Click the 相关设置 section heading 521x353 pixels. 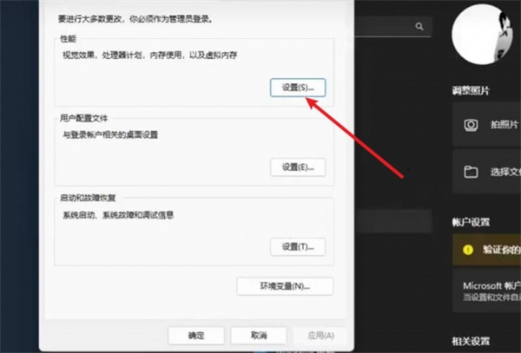(471, 340)
